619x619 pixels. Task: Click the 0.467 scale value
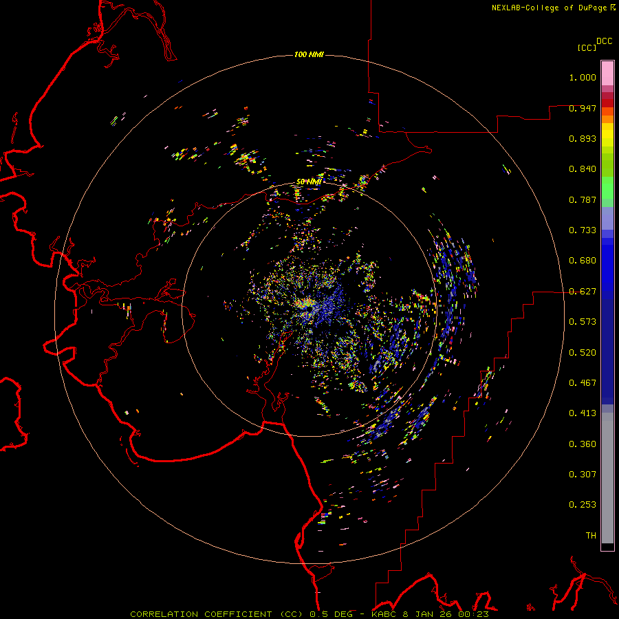coord(583,383)
